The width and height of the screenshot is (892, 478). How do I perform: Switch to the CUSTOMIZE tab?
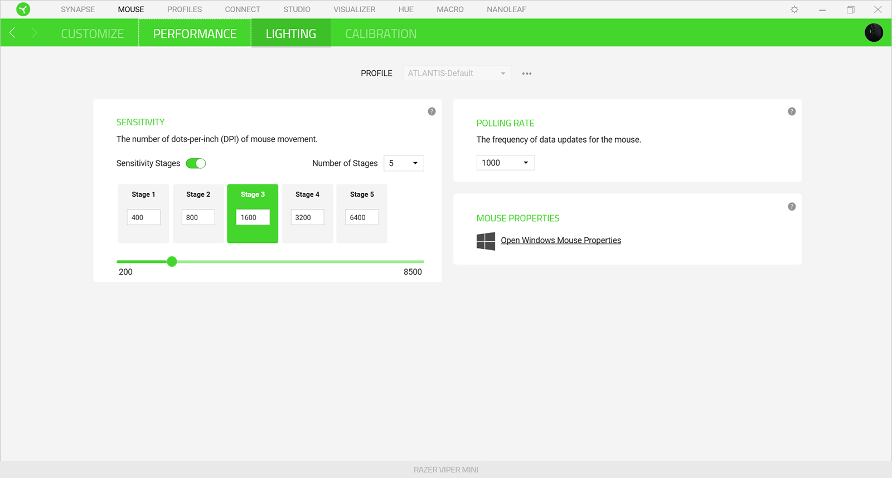93,33
